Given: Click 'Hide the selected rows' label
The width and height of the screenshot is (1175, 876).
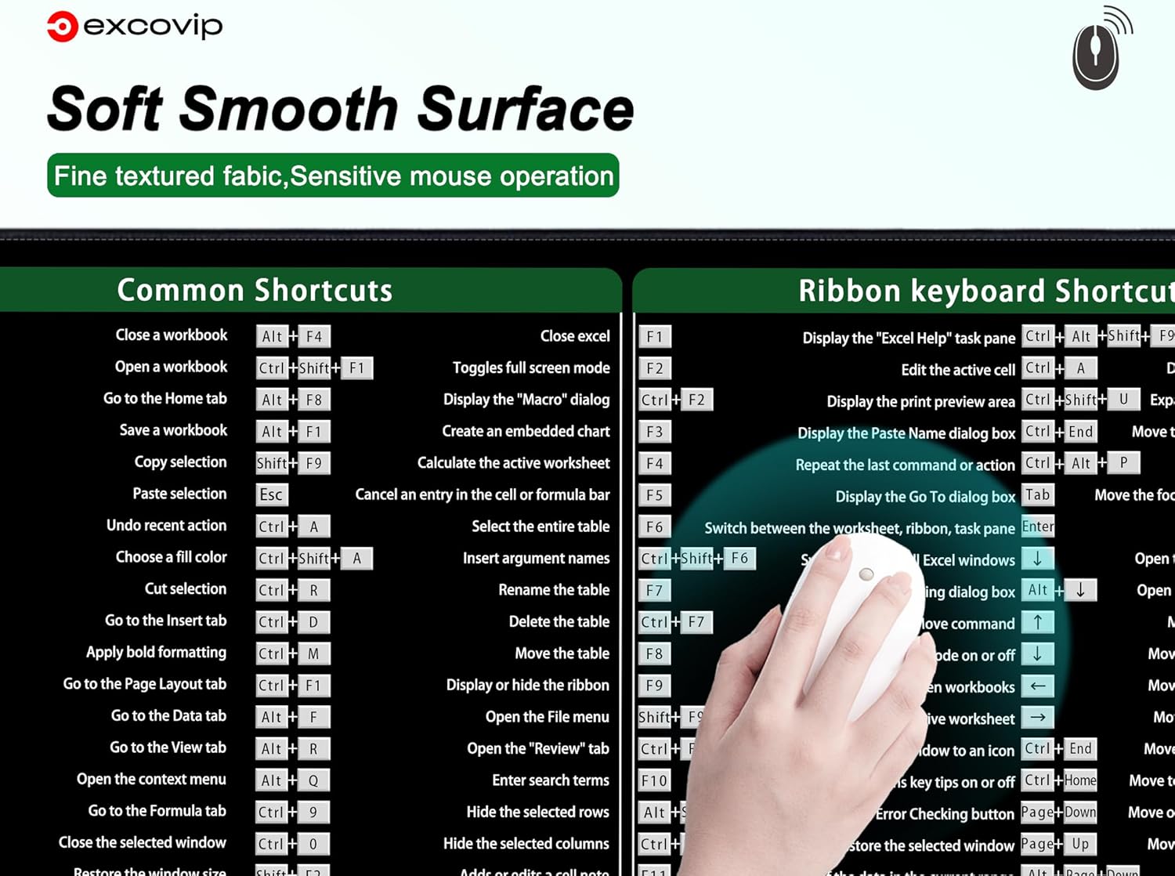Looking at the screenshot, I should (538, 812).
